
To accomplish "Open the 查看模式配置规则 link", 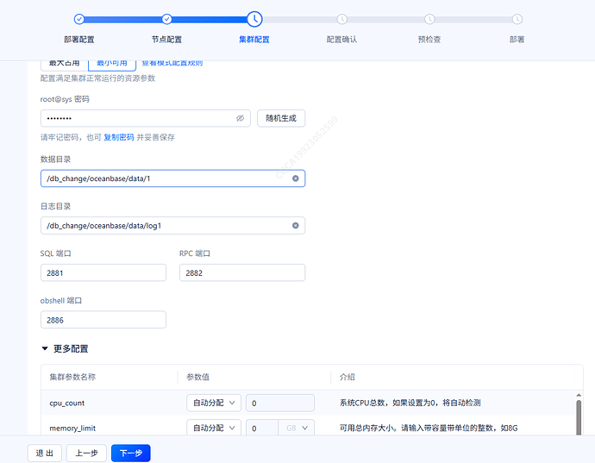I will click(x=172, y=64).
